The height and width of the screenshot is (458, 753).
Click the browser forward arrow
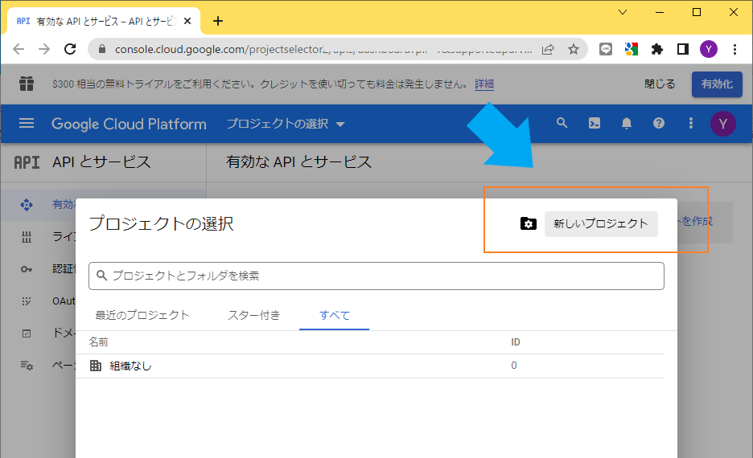[x=44, y=49]
